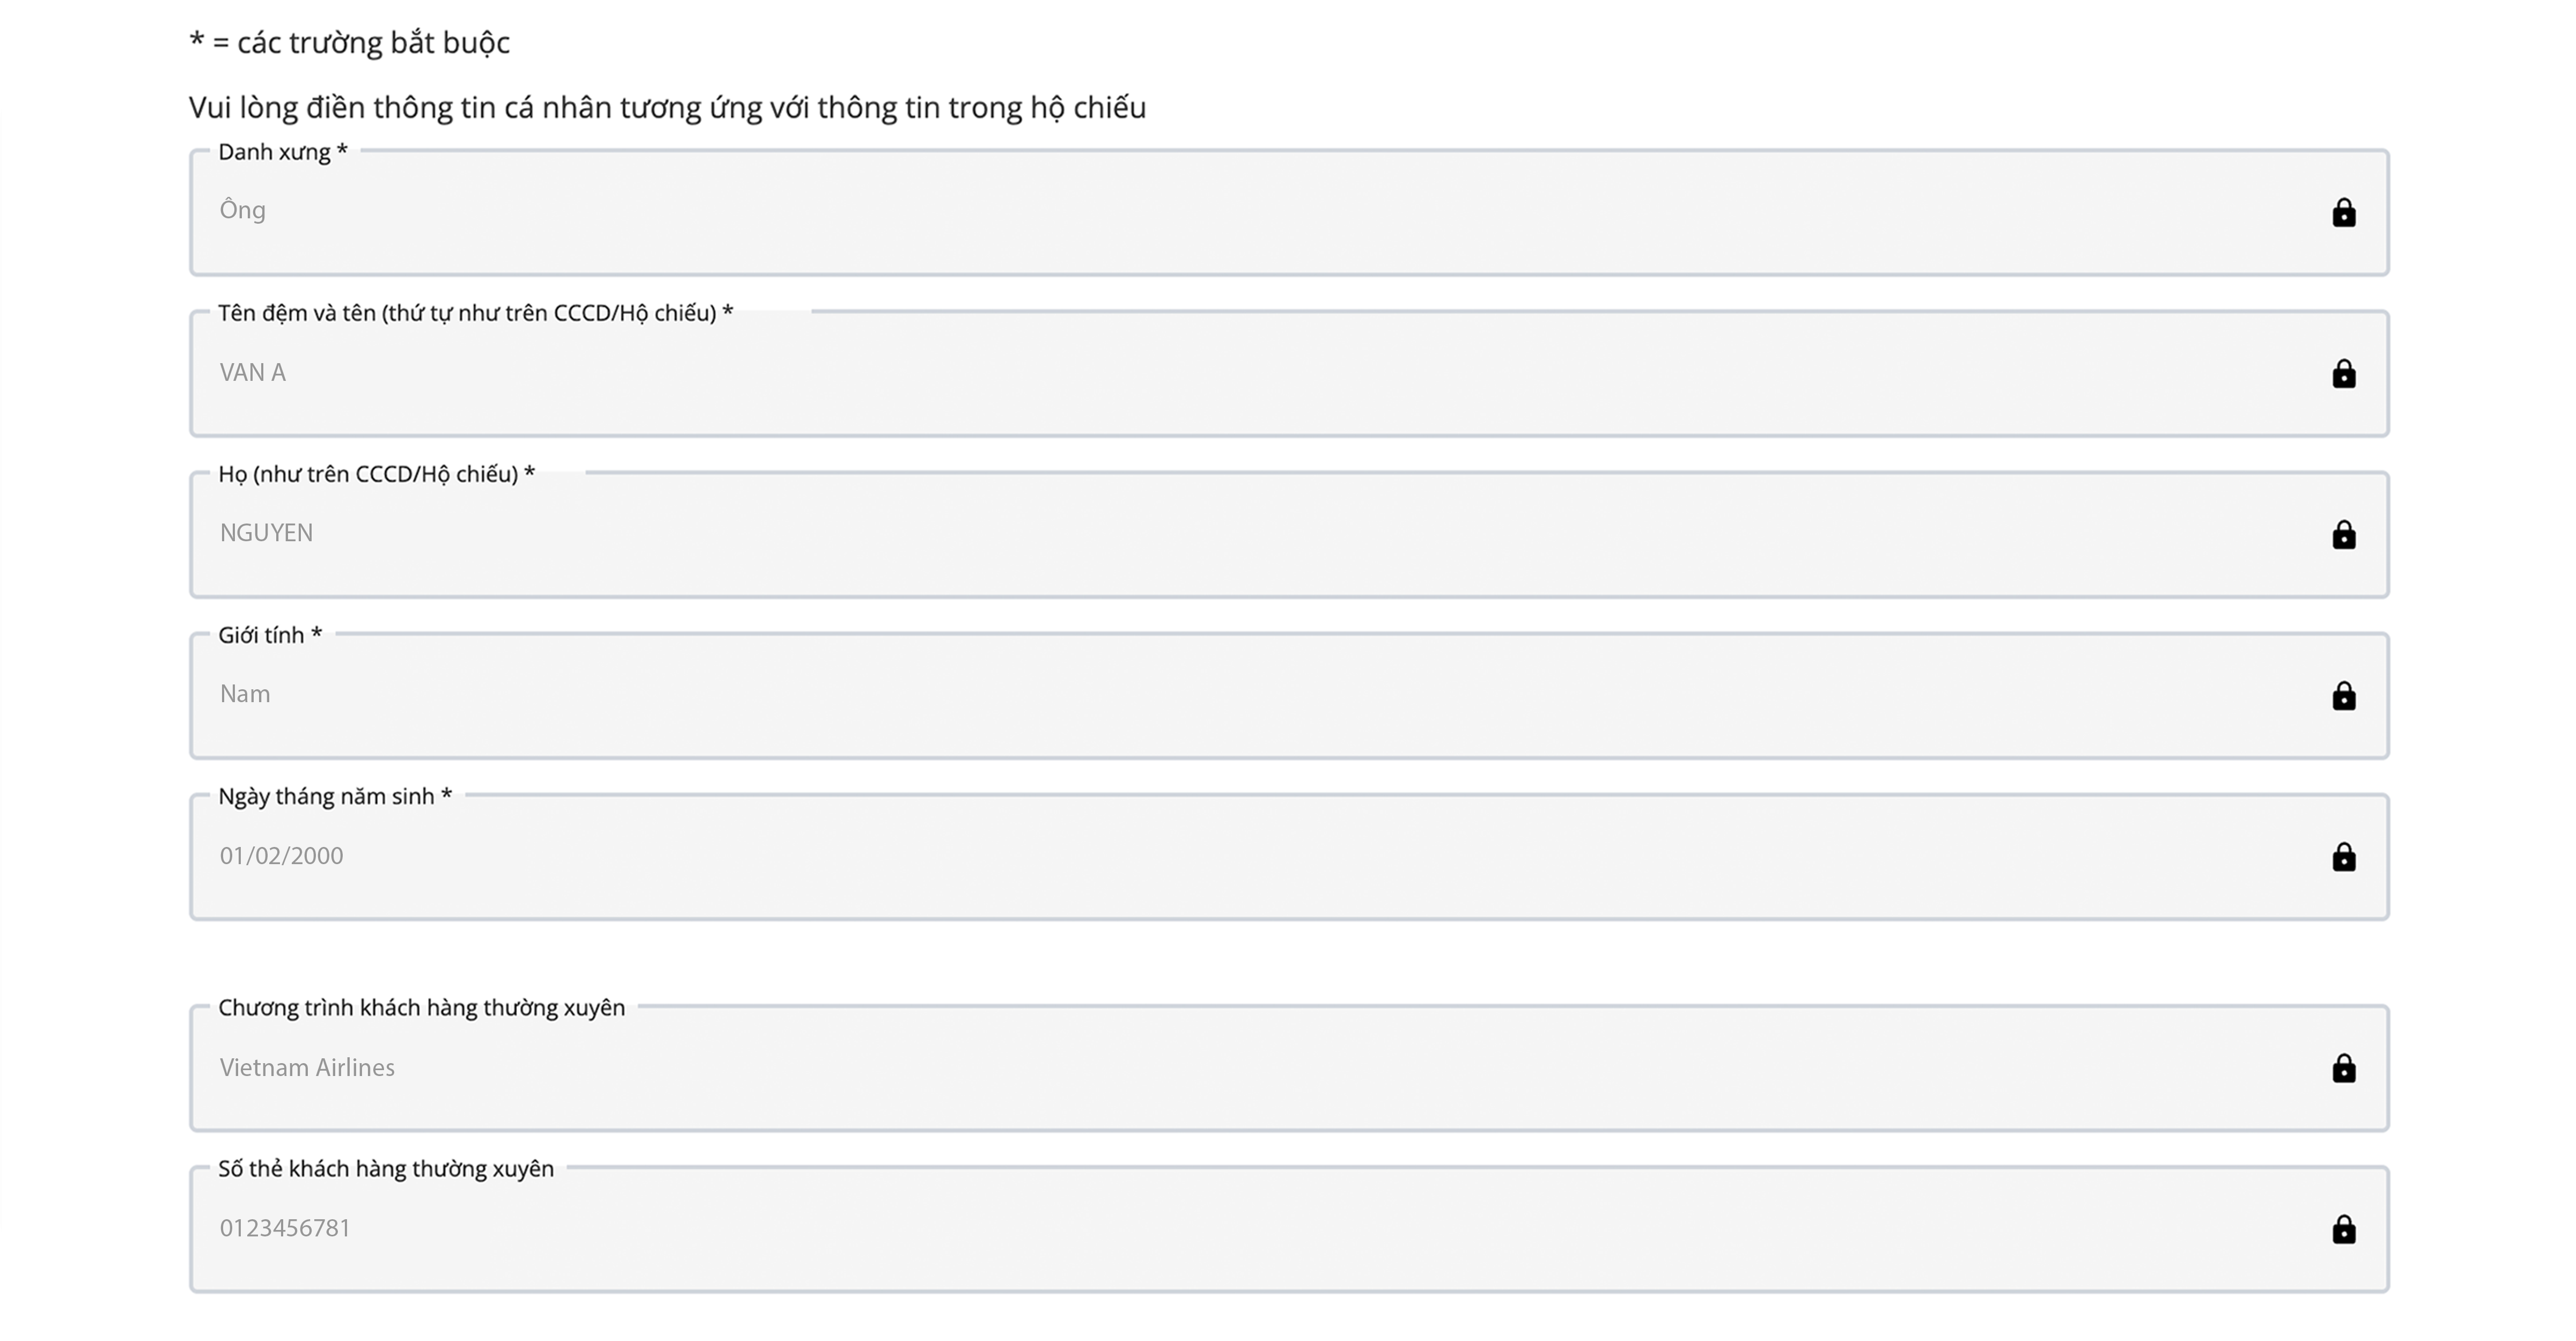
Task: Click the lock icon in Danh xưng field
Action: click(2343, 213)
